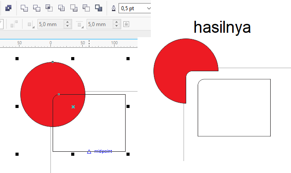Viewport: 291px width, 173px height.
Task: Click the node atop the red circle
Action: point(53,62)
